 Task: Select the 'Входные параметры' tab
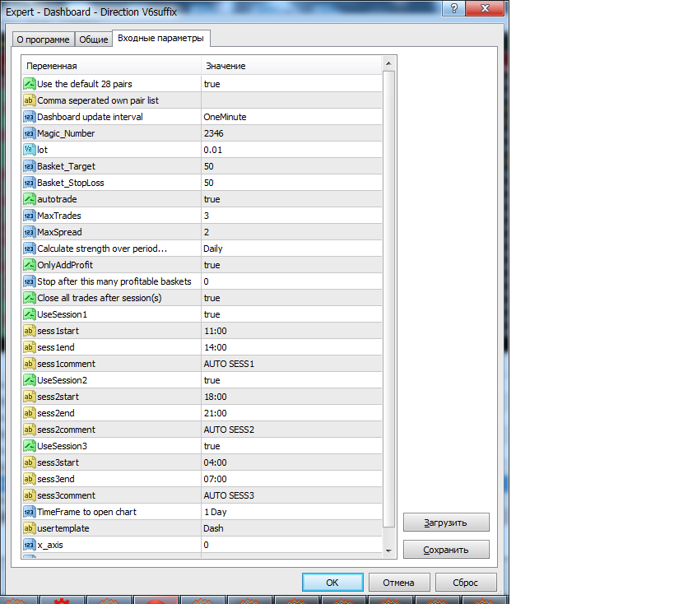(160, 38)
